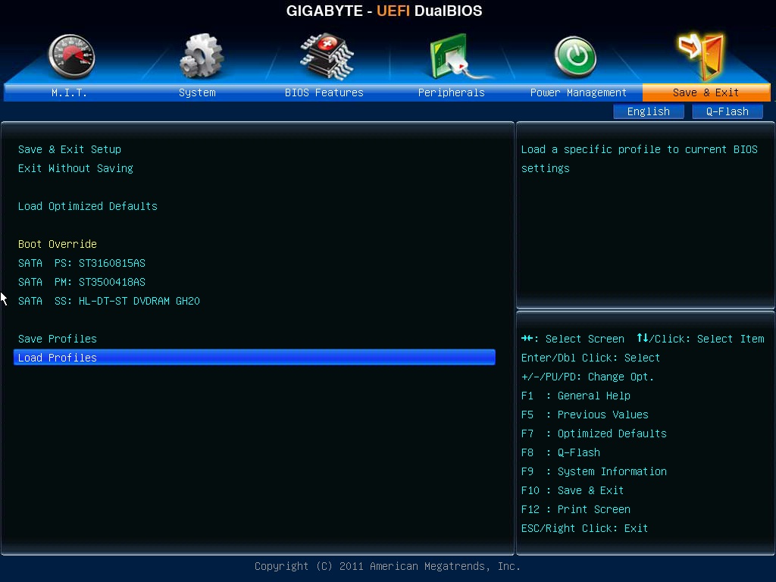The image size is (776, 582).
Task: Launch the Q-Flash utility button
Action: pyautogui.click(x=727, y=111)
